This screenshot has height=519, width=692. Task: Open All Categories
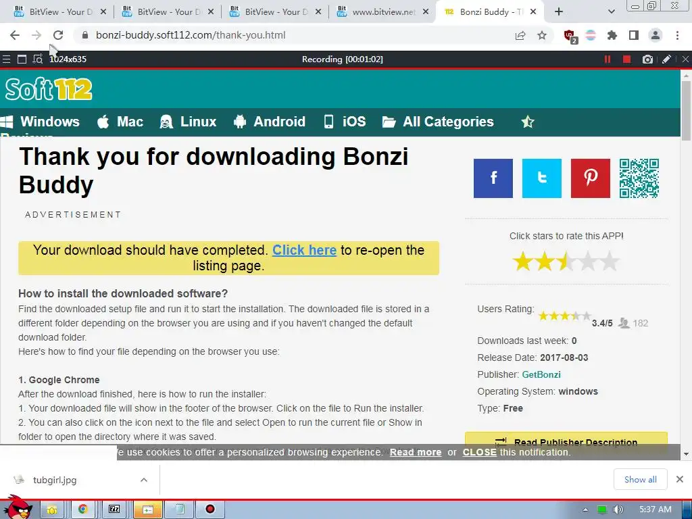438,122
